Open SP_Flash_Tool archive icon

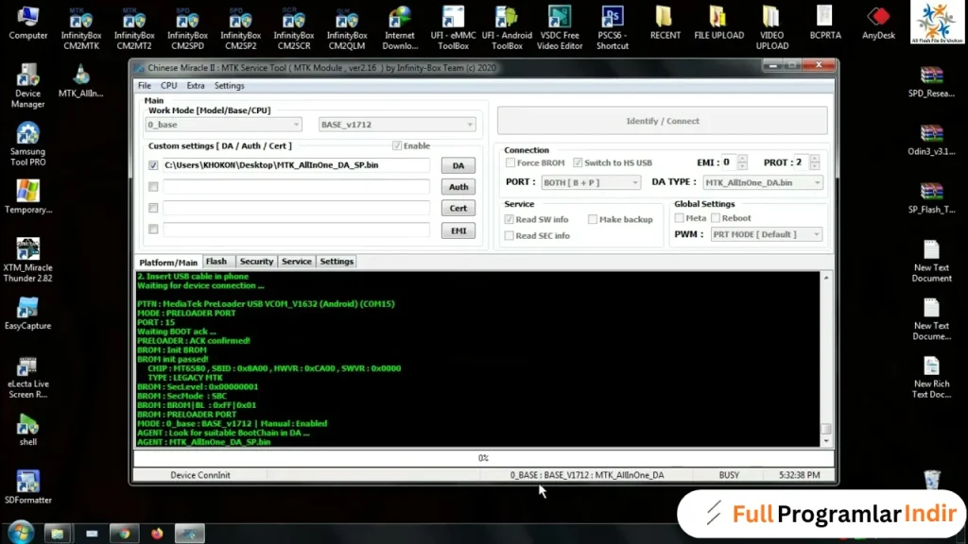point(931,197)
